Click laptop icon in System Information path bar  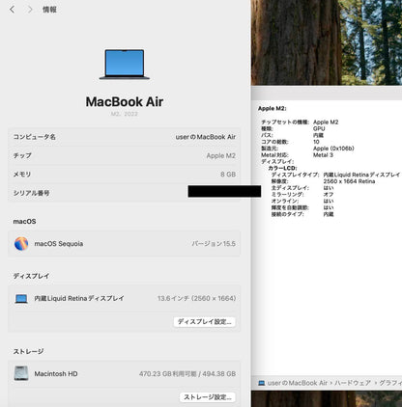point(262,383)
